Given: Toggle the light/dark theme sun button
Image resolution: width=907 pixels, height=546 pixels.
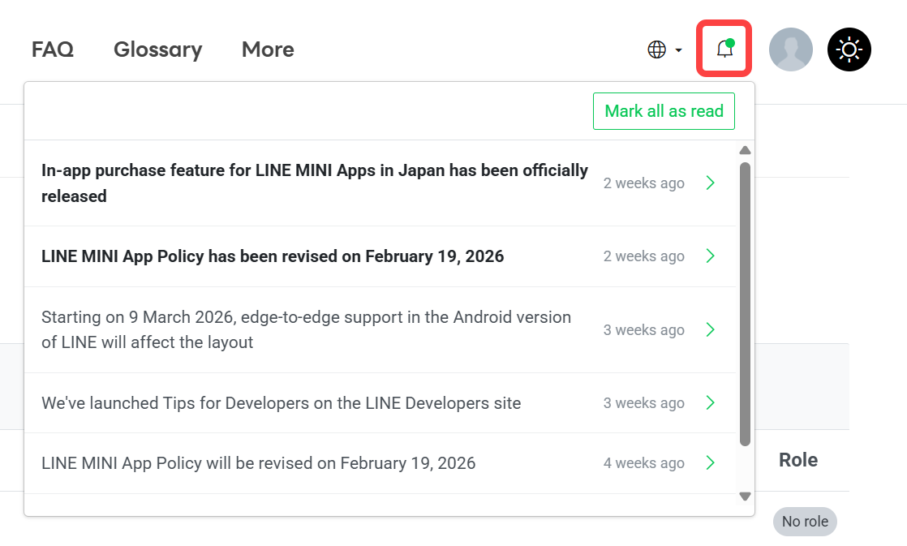Looking at the screenshot, I should (849, 49).
